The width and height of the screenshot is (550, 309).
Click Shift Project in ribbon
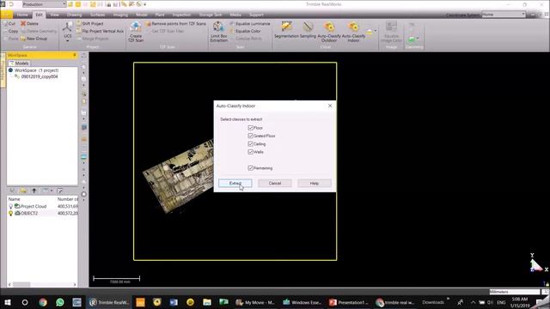(89, 23)
